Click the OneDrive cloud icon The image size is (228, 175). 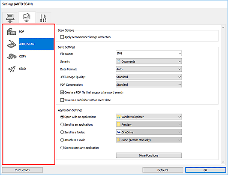[119, 132]
